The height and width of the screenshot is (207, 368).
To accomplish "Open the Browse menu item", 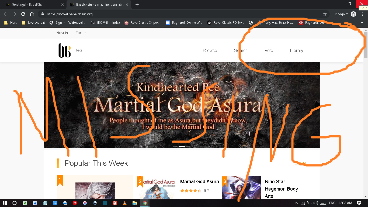I will click(x=210, y=50).
